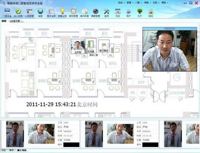
Task: Click first record's suit-and-tie ID photo
Action: click(x=15, y=134)
